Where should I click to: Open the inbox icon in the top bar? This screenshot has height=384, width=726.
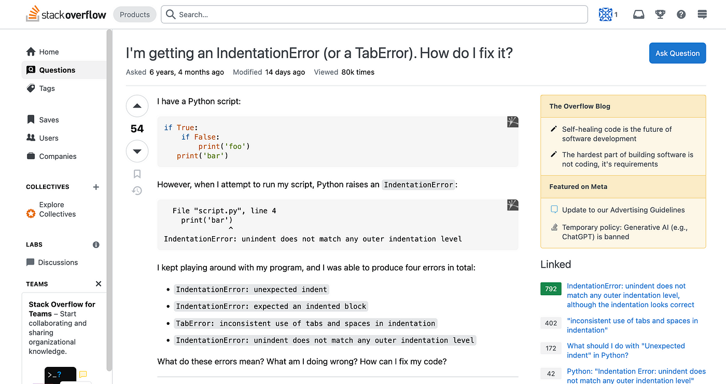pyautogui.click(x=639, y=15)
